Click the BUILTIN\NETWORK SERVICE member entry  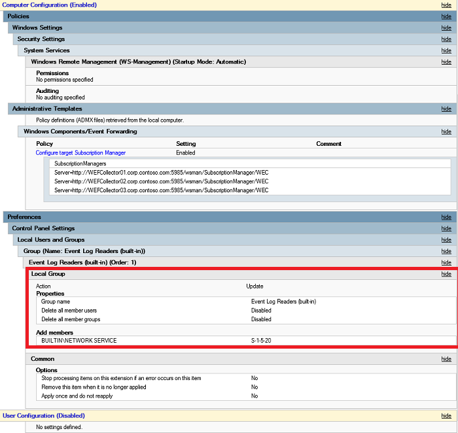pos(79,341)
